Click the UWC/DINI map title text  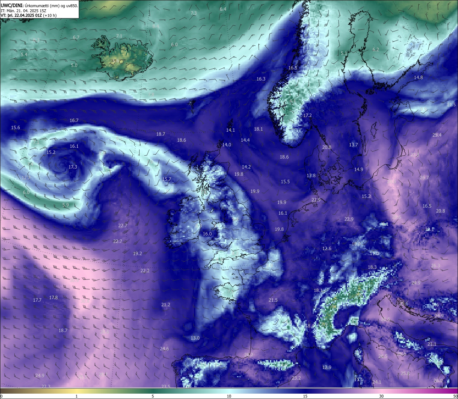tap(39, 6)
